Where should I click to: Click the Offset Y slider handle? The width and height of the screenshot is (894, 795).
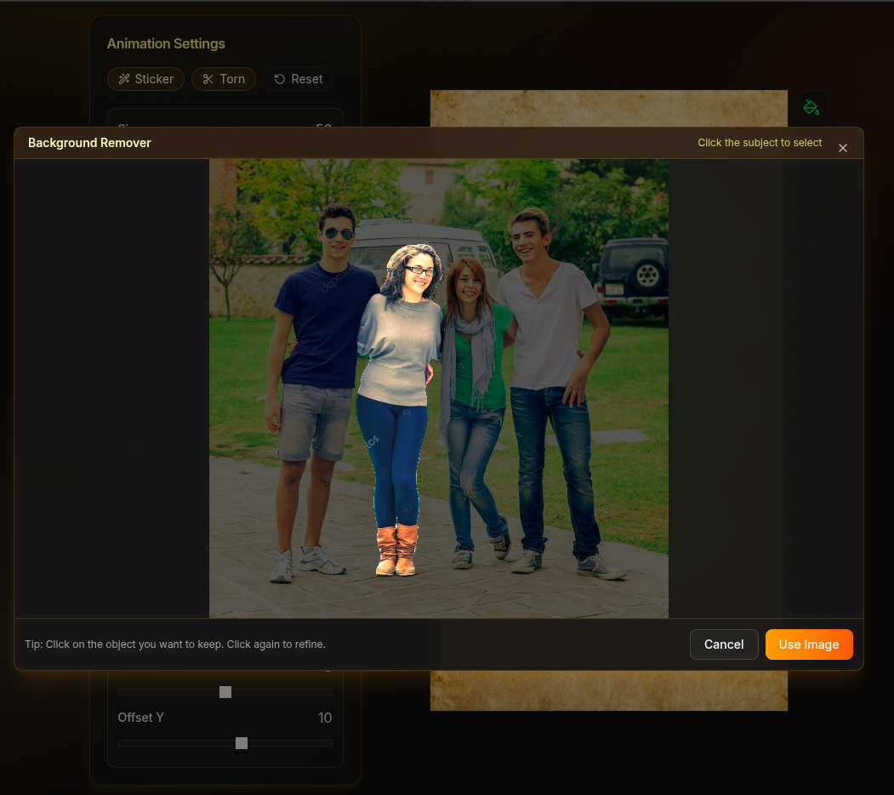(x=241, y=743)
